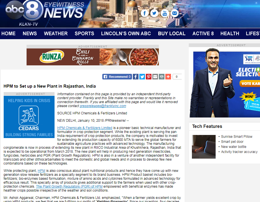Print the article with the printer icon
The width and height of the screenshot is (260, 202).
pyautogui.click(x=161, y=77)
